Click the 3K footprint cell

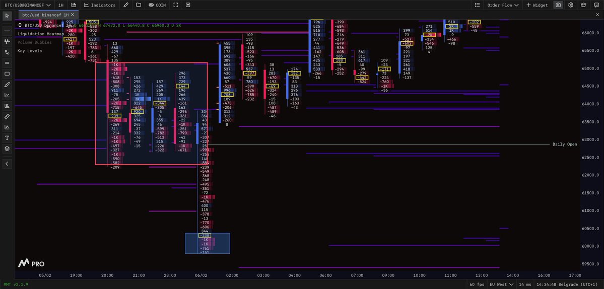click(137, 99)
